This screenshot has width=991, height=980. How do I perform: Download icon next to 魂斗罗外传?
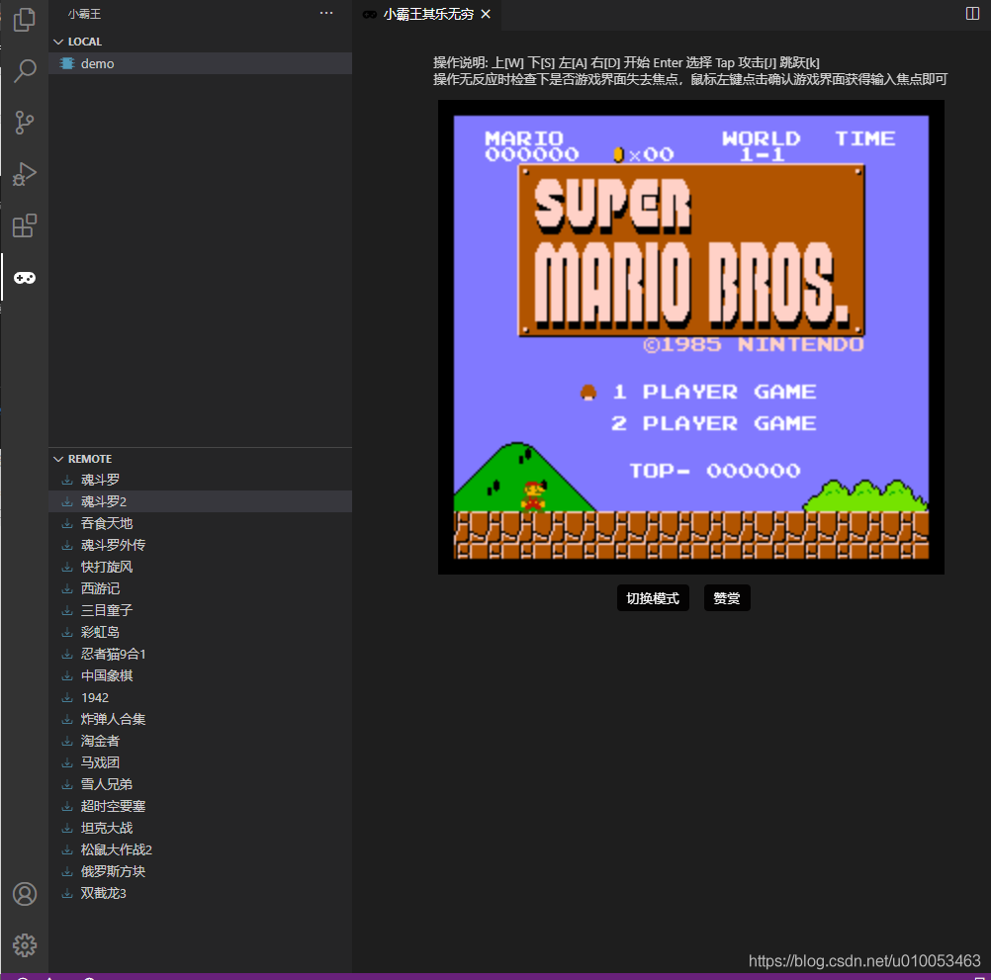[67, 545]
